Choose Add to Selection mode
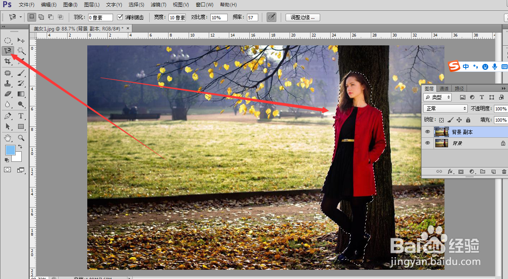The width and height of the screenshot is (508, 279). point(41,17)
